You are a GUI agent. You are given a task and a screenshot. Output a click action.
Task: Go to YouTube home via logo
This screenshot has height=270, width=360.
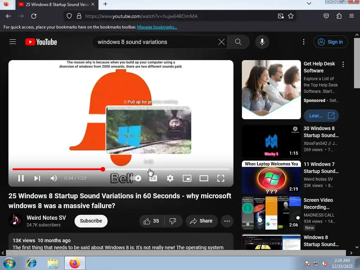(x=41, y=42)
